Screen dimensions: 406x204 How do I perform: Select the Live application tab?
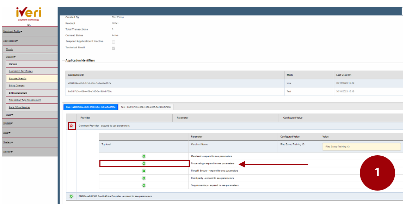point(91,107)
